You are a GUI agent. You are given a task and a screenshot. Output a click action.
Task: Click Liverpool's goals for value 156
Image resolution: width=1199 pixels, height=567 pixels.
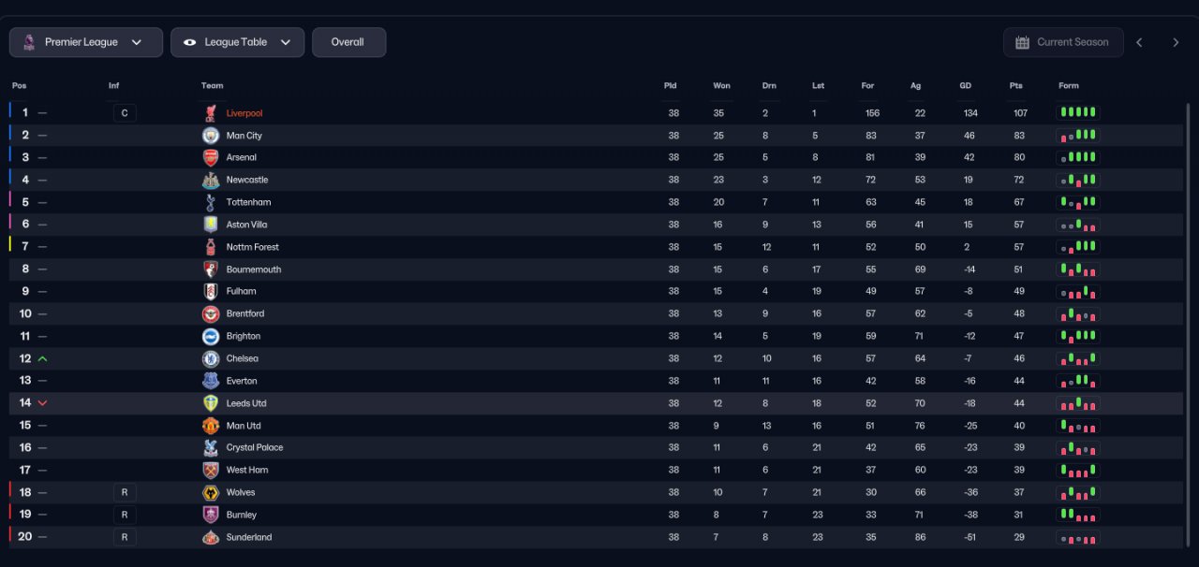[x=872, y=113]
